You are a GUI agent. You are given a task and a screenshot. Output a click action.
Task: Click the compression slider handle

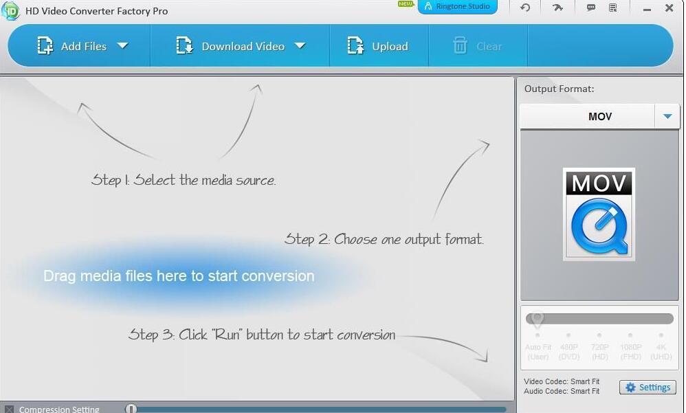tap(131, 409)
